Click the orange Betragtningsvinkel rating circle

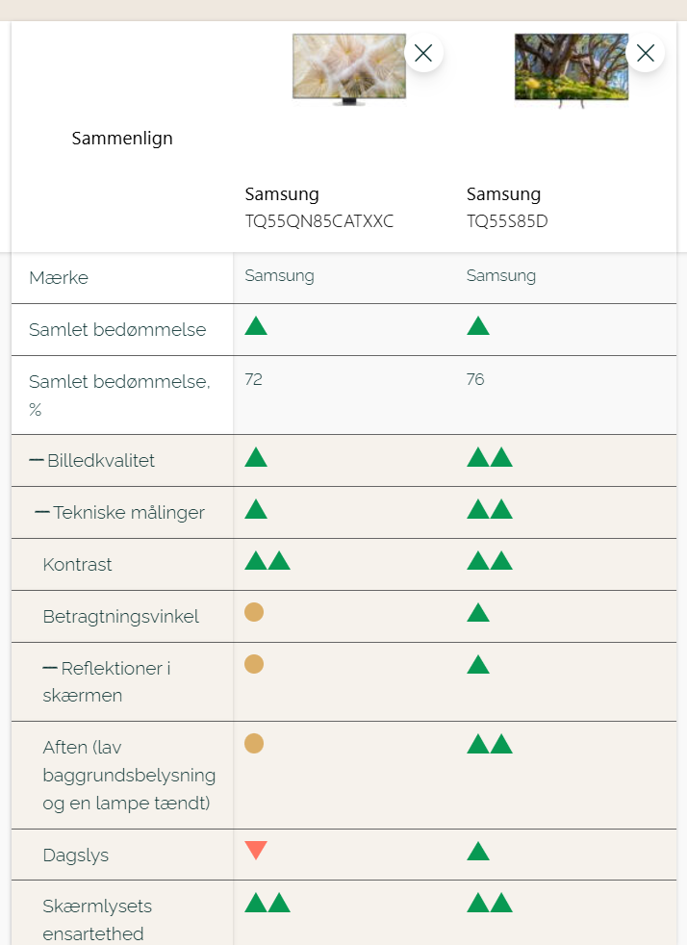point(254,612)
